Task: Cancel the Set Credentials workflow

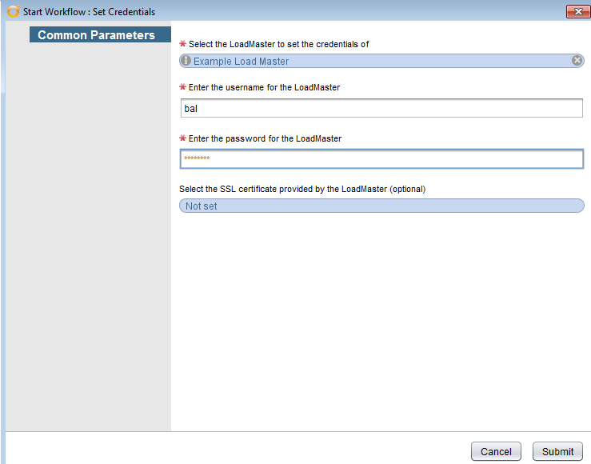Action: 496,451
